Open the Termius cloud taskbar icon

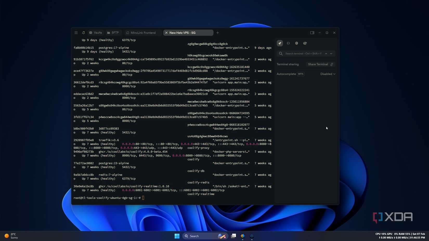pos(252,236)
